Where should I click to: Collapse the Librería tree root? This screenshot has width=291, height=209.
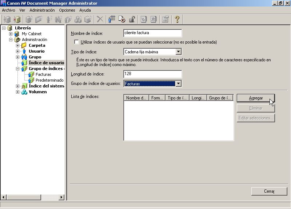[4, 28]
